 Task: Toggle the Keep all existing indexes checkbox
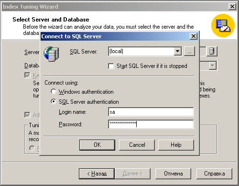[27, 75]
